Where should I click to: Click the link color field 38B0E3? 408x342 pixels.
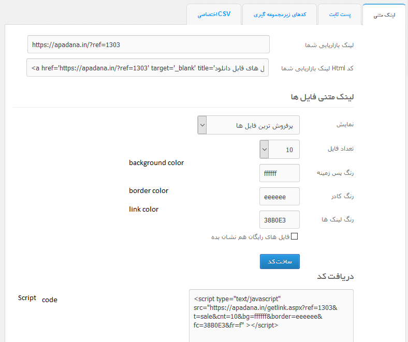(280, 220)
